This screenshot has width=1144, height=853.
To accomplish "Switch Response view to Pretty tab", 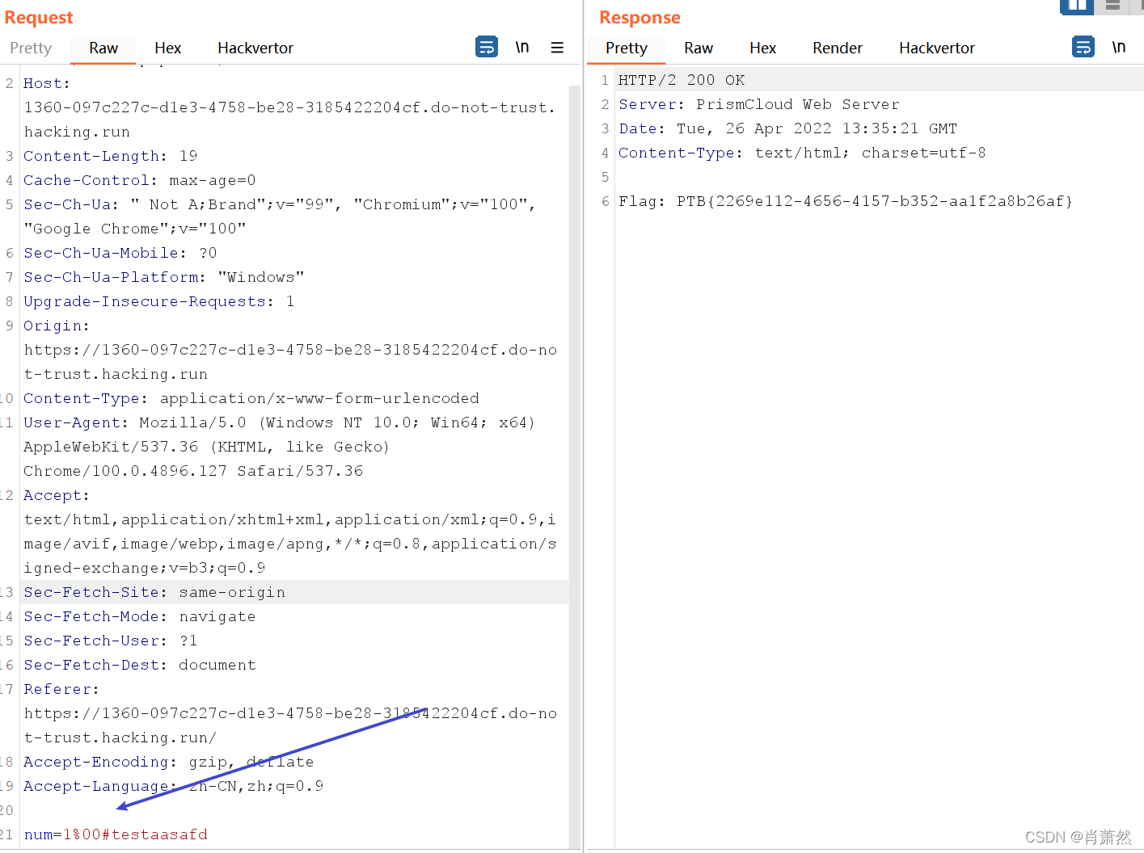I will pos(627,48).
